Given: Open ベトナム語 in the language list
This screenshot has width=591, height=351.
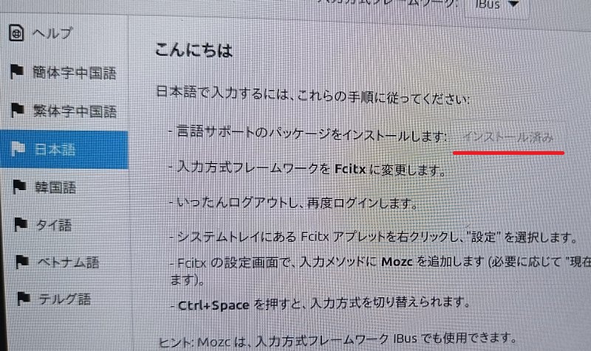Looking at the screenshot, I should [67, 262].
